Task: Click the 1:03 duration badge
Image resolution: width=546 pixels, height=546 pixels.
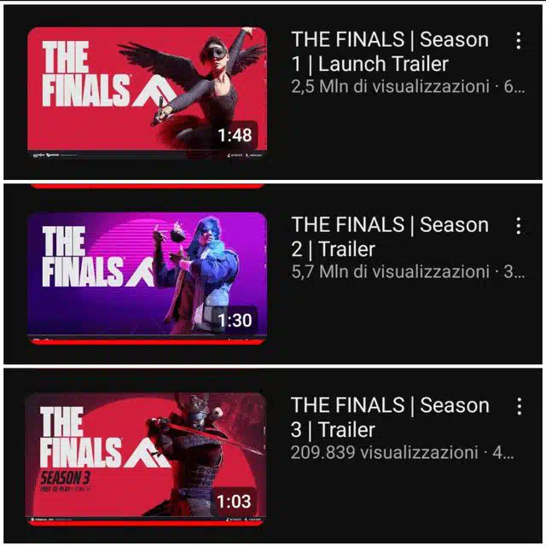Action: (234, 502)
